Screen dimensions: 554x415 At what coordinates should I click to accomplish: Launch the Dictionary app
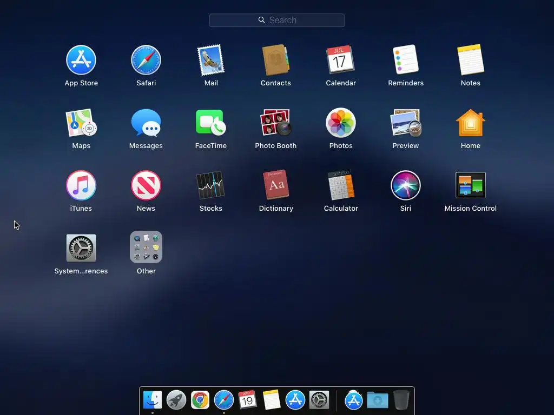coord(276,185)
